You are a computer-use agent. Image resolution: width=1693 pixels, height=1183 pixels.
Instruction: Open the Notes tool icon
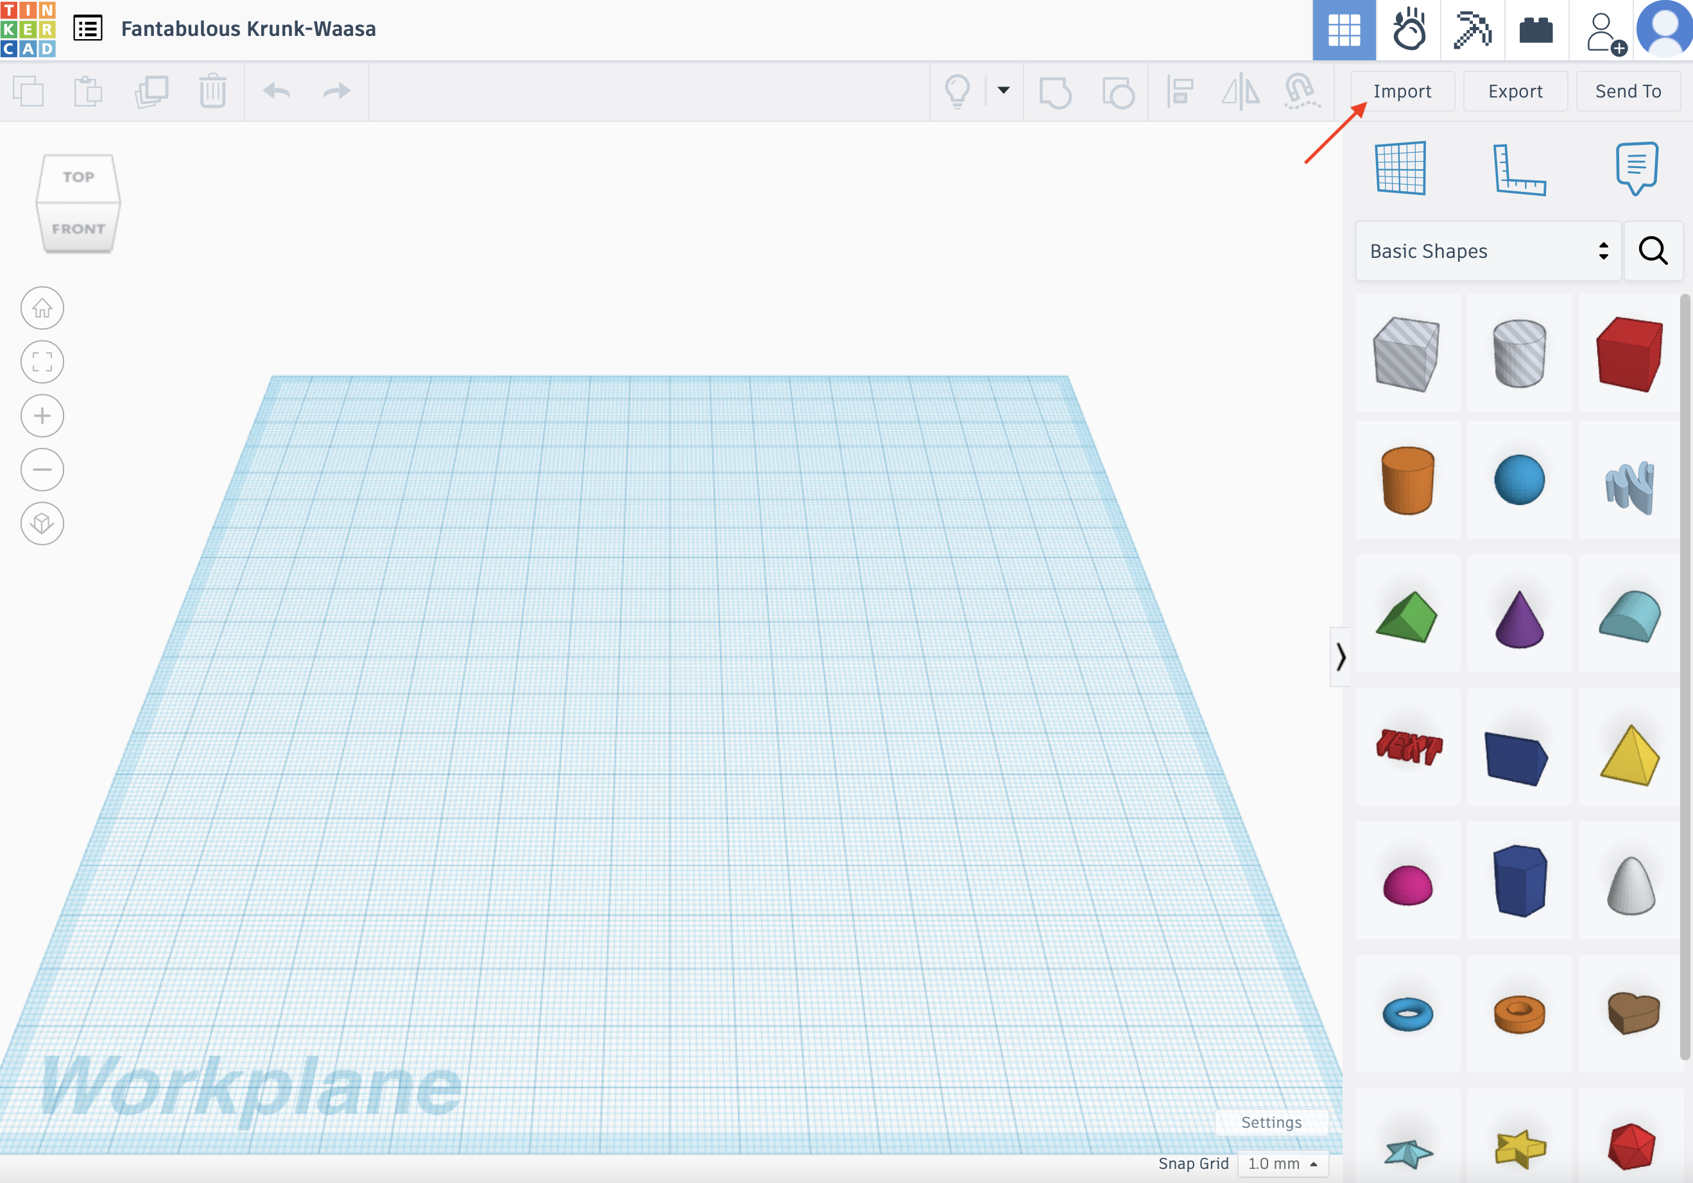tap(1637, 168)
